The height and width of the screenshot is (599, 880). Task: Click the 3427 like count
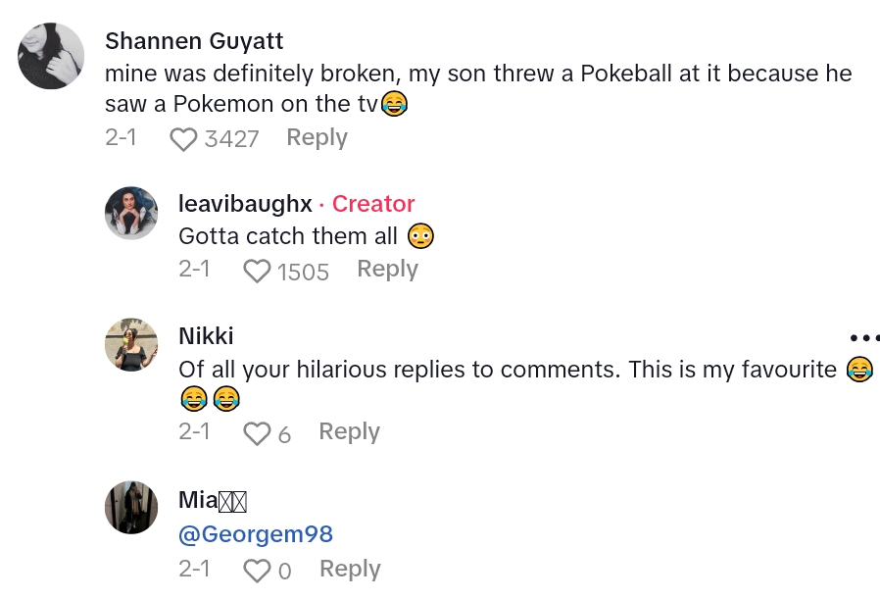point(231,139)
